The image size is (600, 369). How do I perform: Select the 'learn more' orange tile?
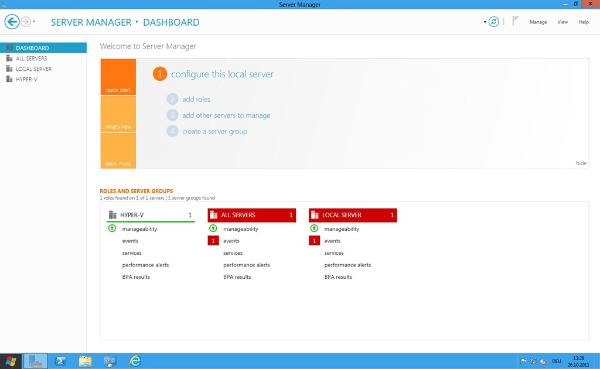tap(118, 151)
